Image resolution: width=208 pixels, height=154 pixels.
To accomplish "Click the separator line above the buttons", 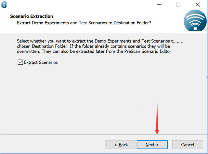I will (x=104, y=134).
